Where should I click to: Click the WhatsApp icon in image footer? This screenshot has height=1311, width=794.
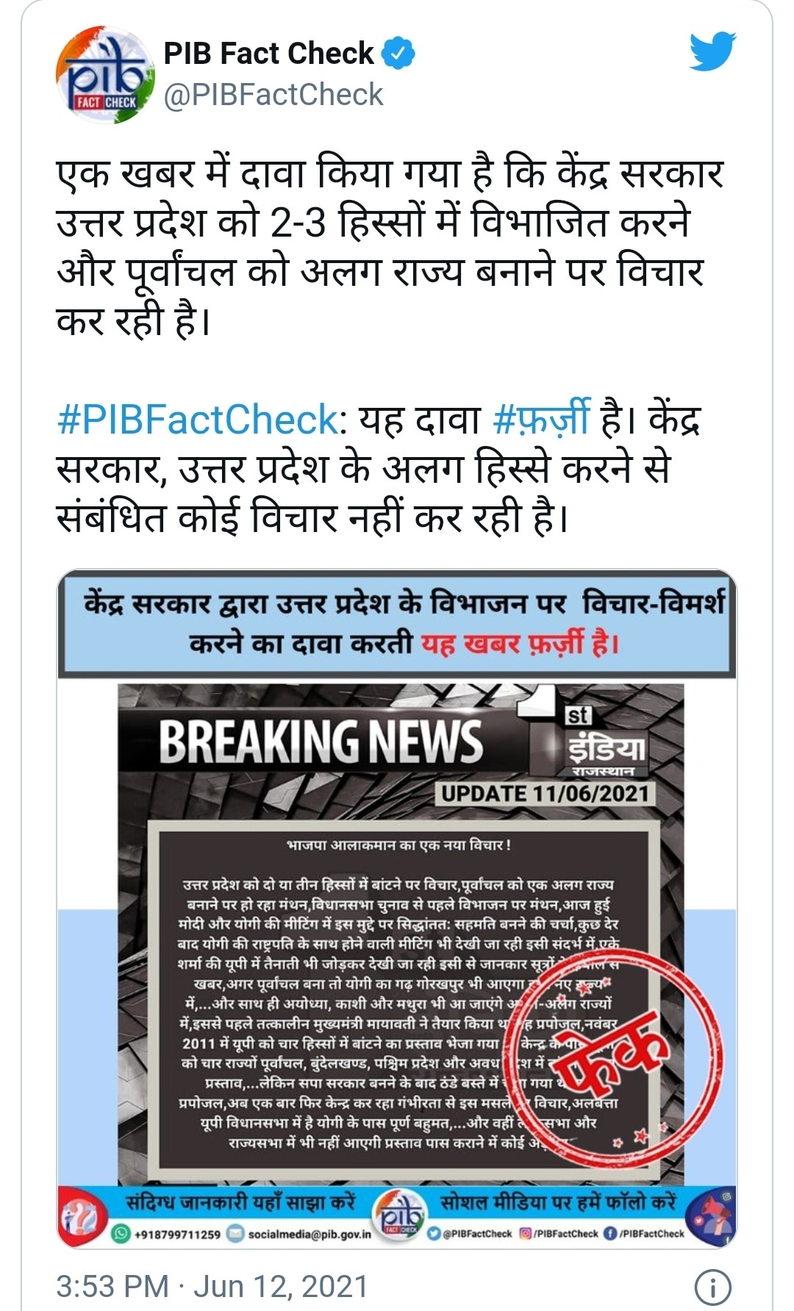[x=120, y=1234]
